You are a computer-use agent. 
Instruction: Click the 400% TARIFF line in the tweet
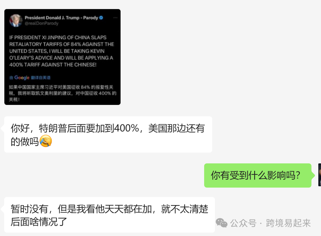(x=53, y=65)
